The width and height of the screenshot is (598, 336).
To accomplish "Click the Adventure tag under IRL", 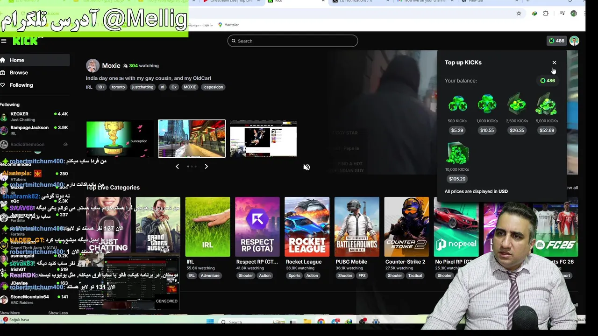I will (x=210, y=276).
